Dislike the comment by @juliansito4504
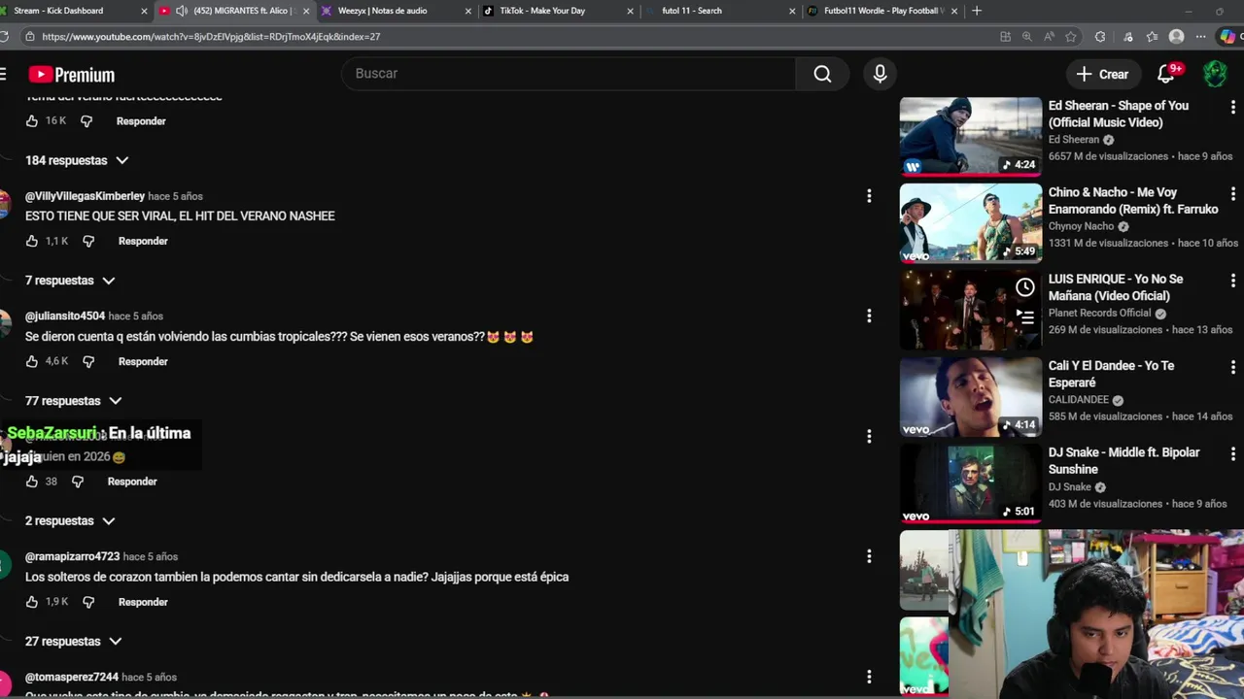The height and width of the screenshot is (699, 1244). tap(88, 361)
